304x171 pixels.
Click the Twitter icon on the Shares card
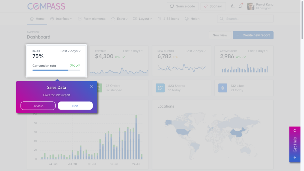[x=160, y=88]
